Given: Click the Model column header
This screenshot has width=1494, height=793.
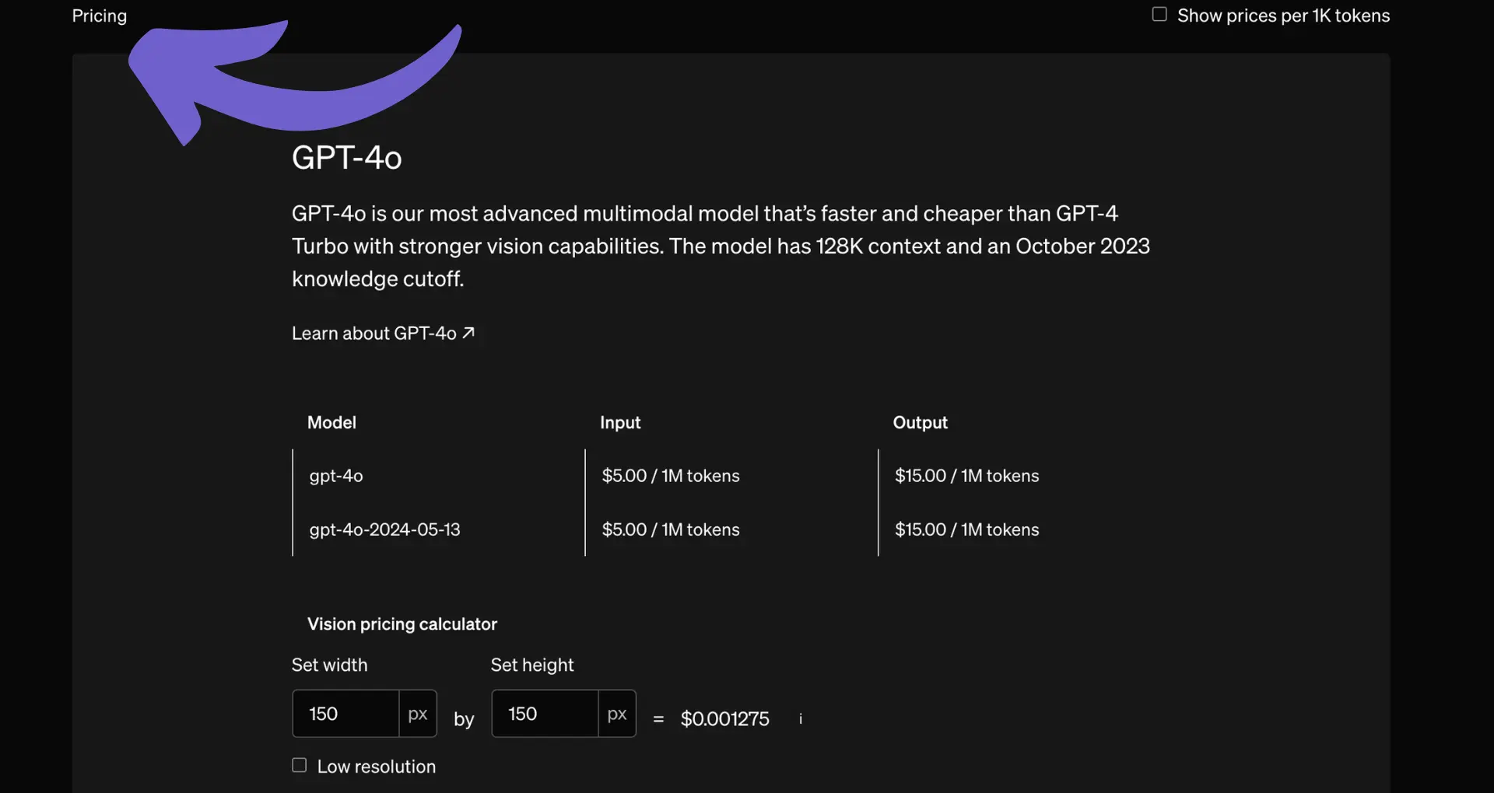Looking at the screenshot, I should point(331,423).
